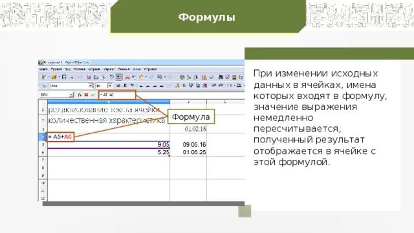
Task: Click the Gallery icon
Action: pyautogui.click(x=234, y=77)
